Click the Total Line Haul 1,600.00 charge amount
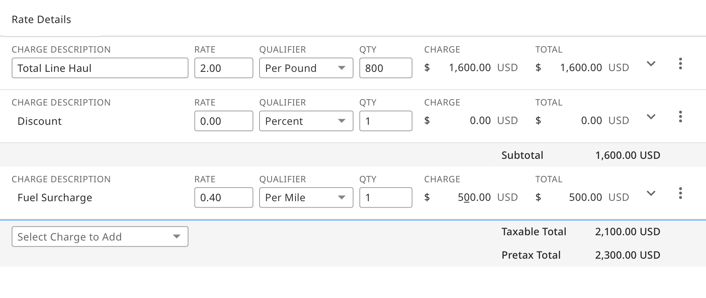The image size is (706, 298). click(470, 68)
